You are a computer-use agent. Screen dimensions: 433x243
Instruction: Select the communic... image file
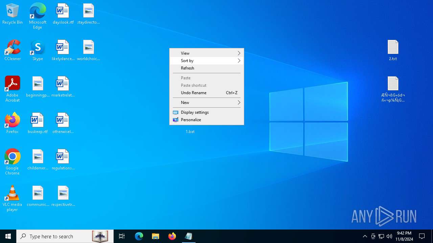(x=38, y=196)
